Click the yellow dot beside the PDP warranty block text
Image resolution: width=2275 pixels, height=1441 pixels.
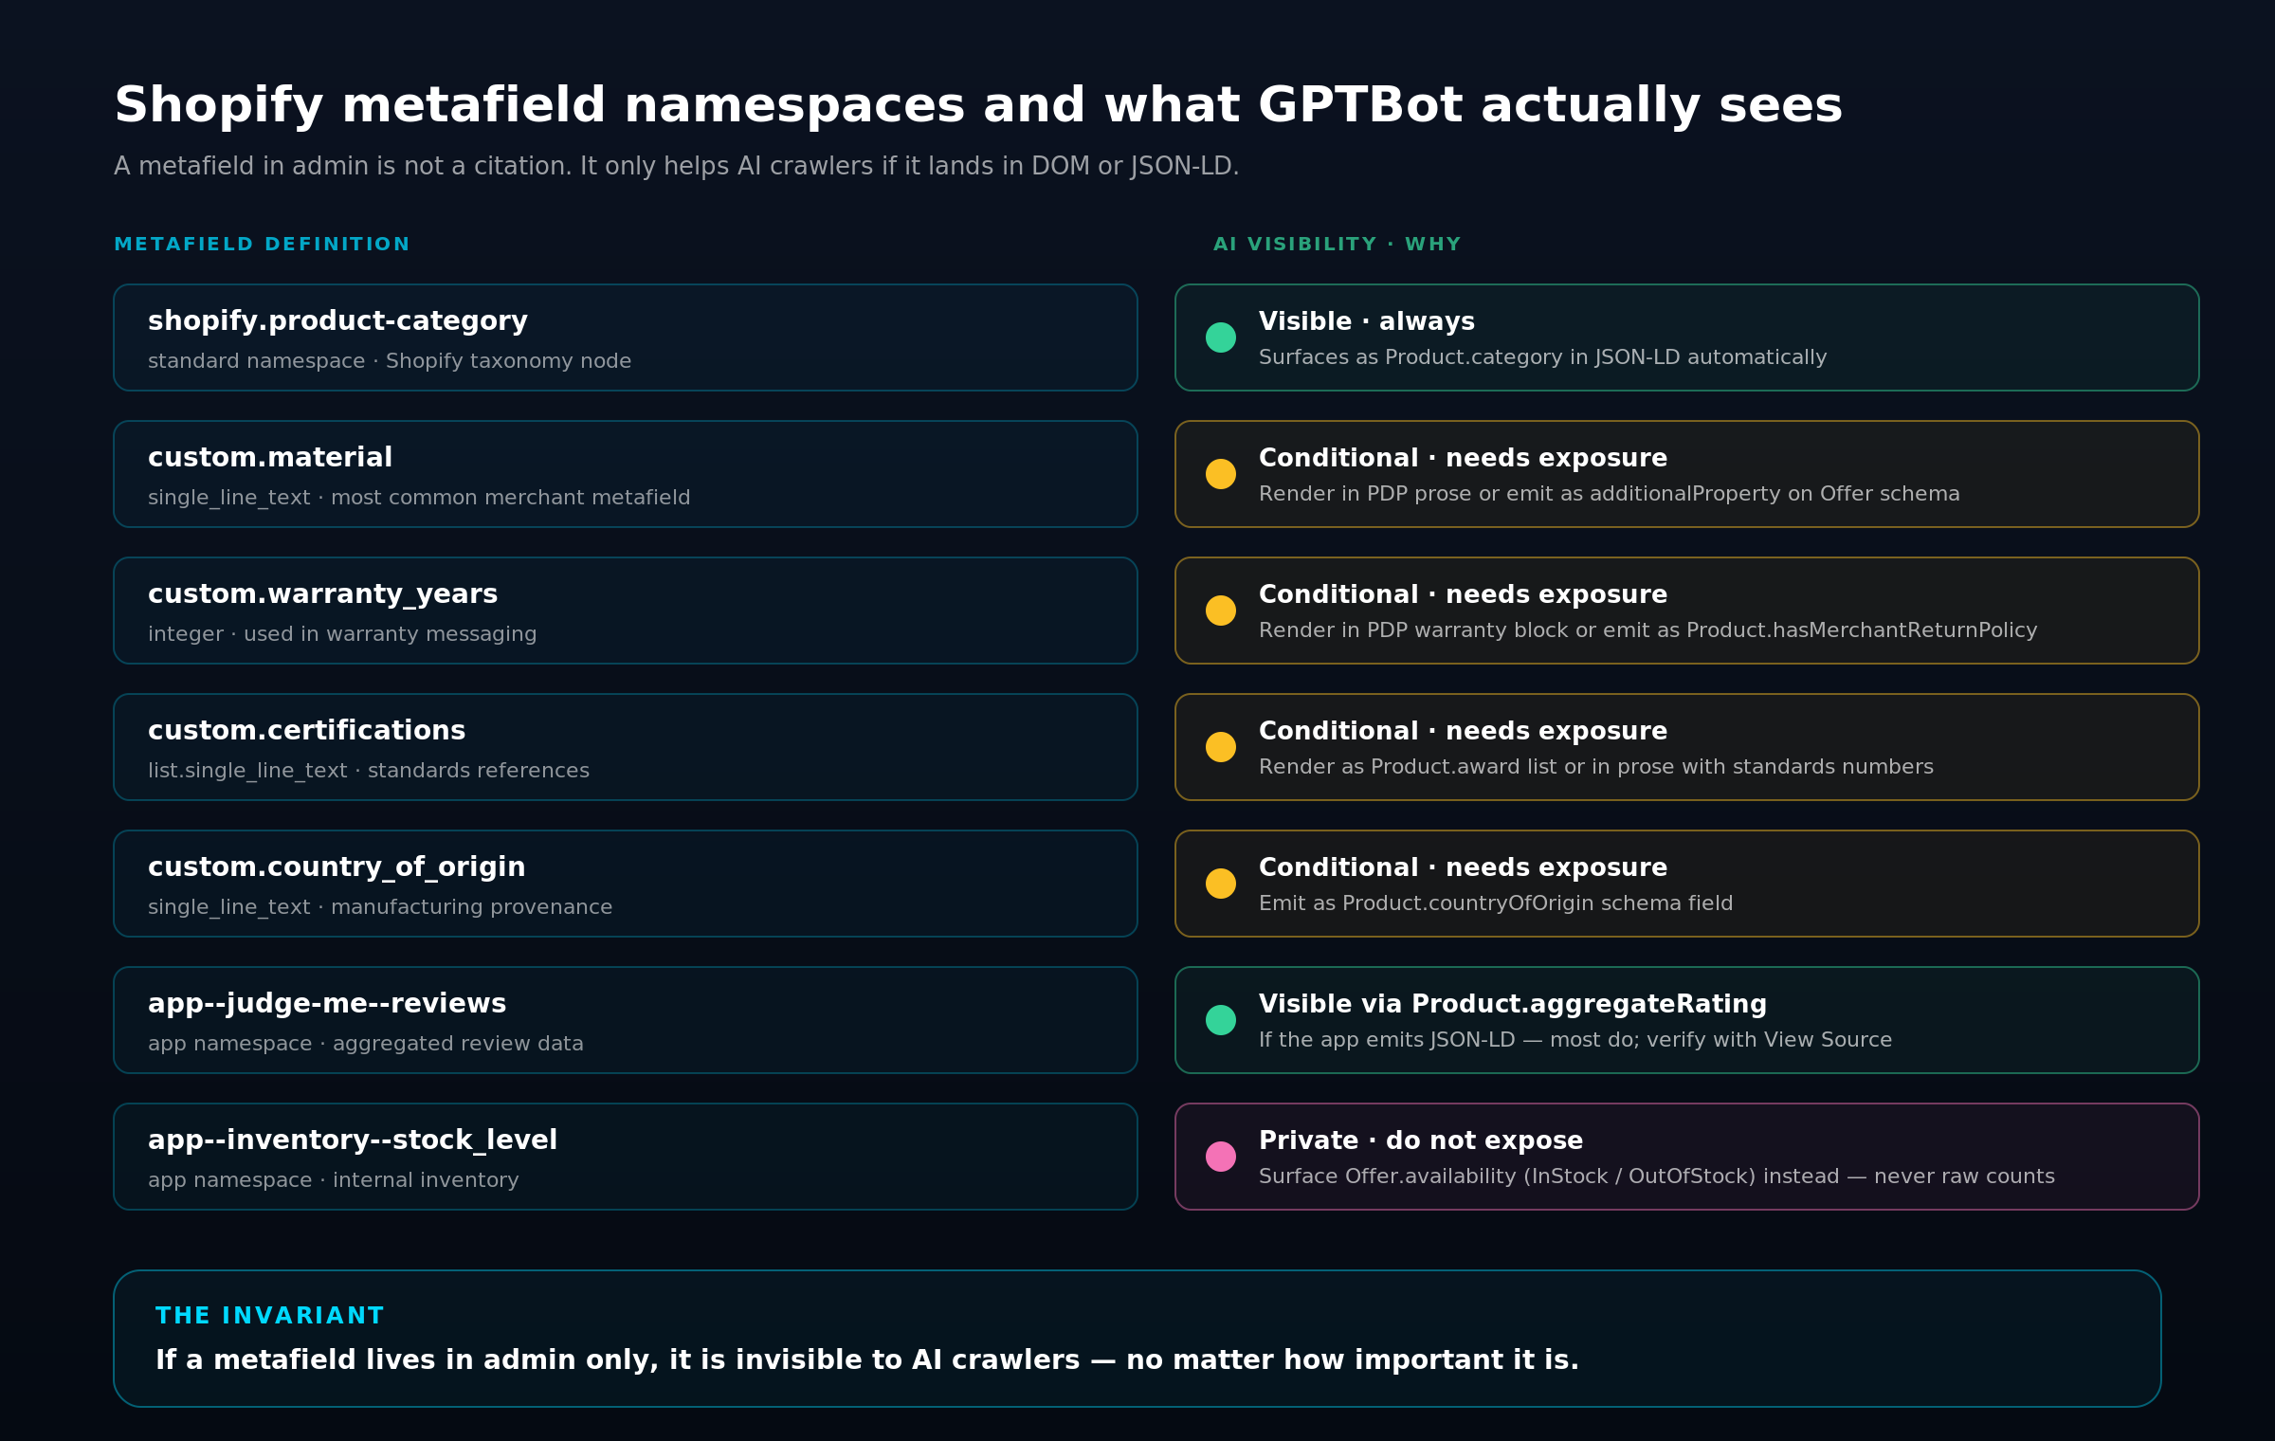tap(1221, 611)
